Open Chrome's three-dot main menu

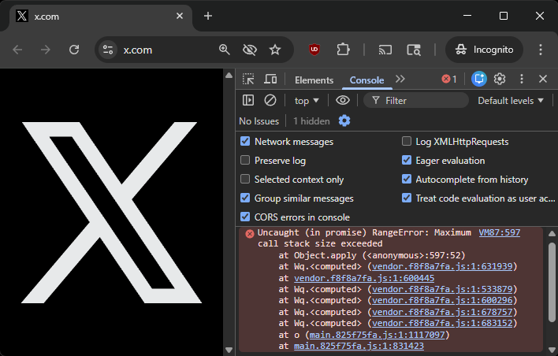540,50
